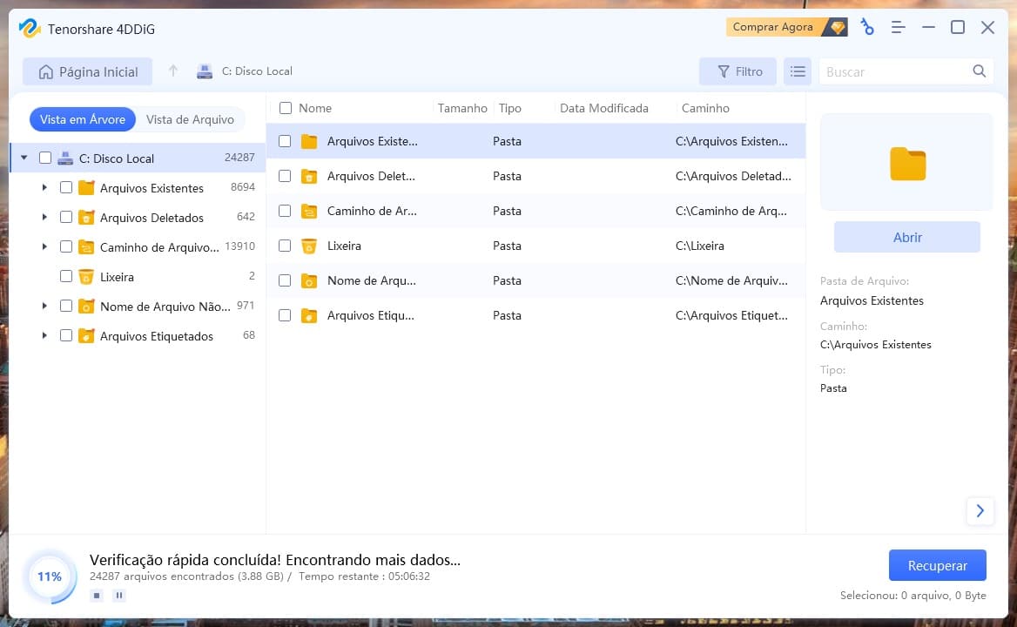This screenshot has width=1017, height=627.
Task: Click the 24287 count beside C: Disco Local
Action: (x=239, y=158)
